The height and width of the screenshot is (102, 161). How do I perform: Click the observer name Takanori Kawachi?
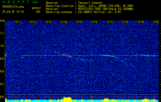pyautogui.click(x=90, y=3)
